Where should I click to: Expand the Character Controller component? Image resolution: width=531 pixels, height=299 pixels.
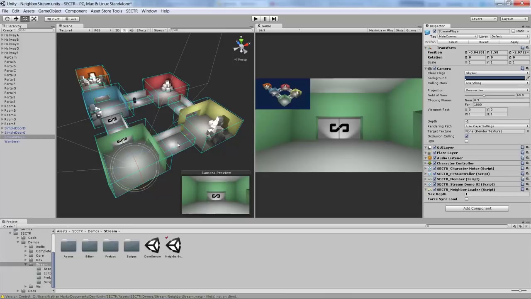pos(426,163)
